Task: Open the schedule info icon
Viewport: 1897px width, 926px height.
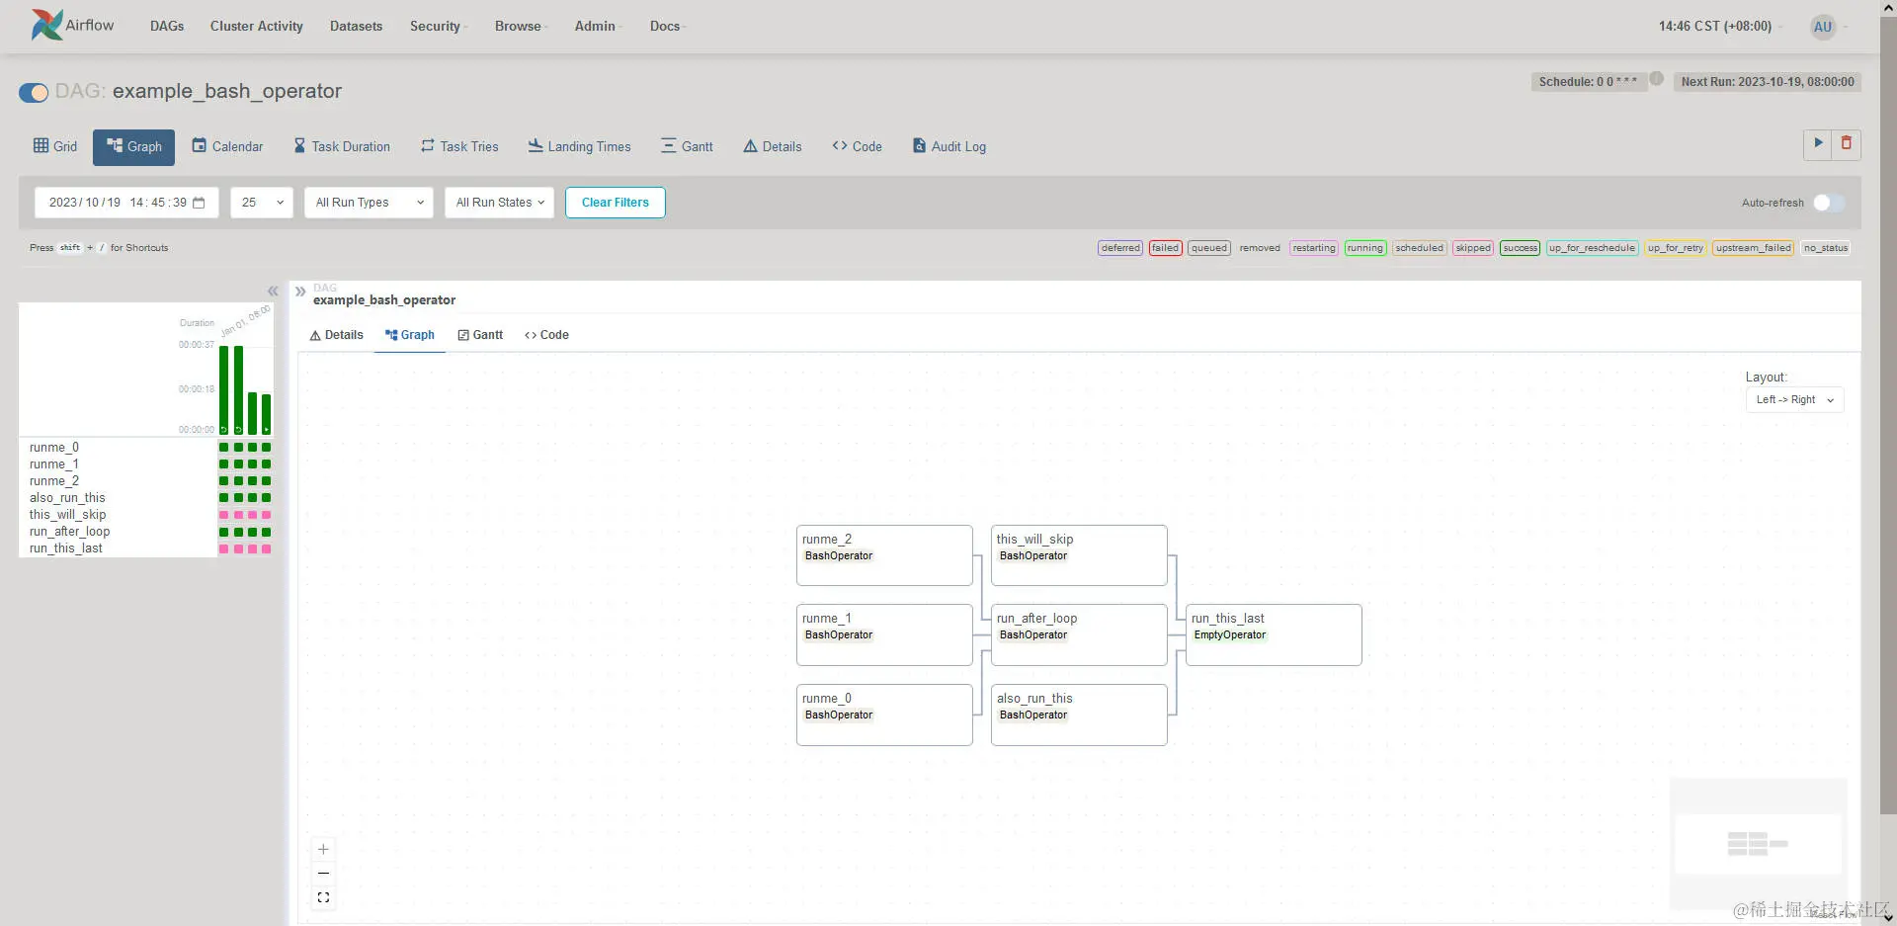Action: coord(1657,79)
